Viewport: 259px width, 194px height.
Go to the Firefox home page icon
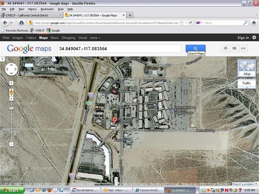pyautogui.click(x=254, y=23)
